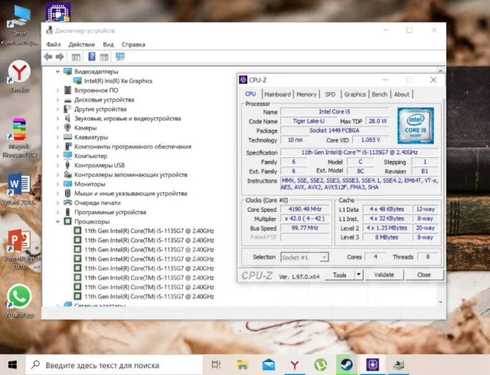Click the Device Manager scrollbar down arrow
The image size is (490, 375).
440,301
